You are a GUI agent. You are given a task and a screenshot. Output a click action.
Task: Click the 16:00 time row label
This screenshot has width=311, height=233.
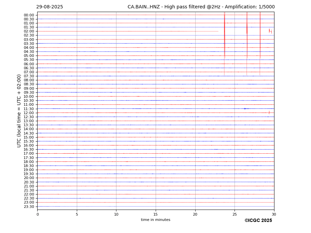29,146
